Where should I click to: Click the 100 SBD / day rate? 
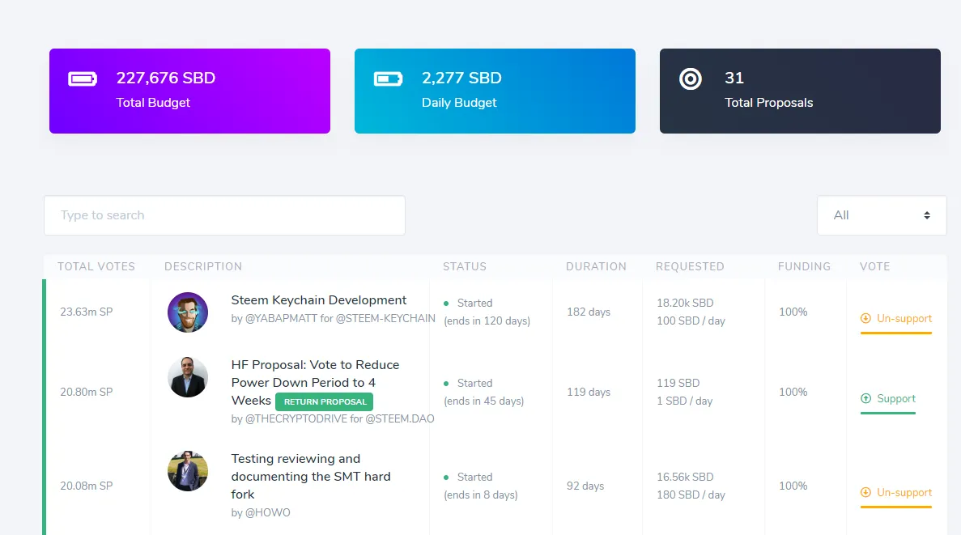tap(691, 321)
